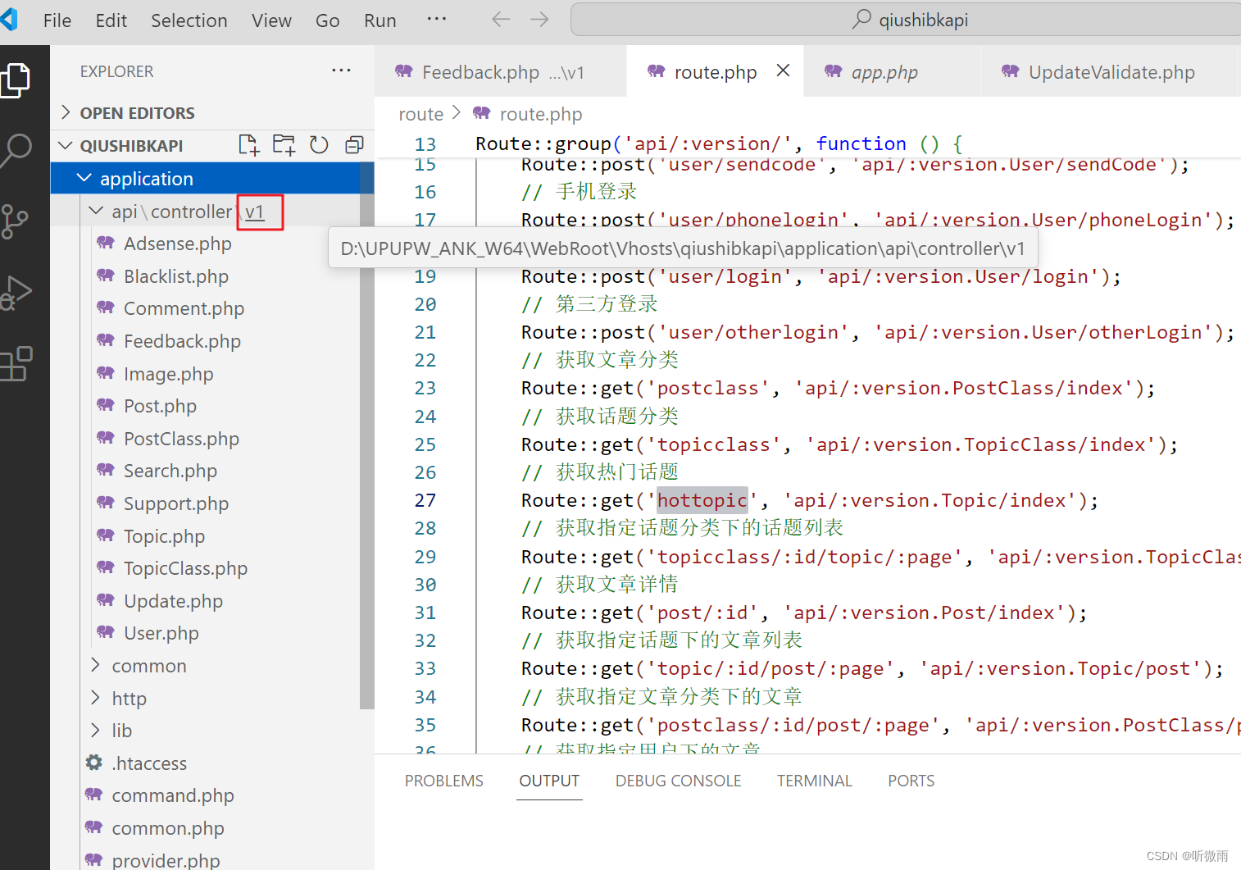This screenshot has width=1241, height=870.
Task: Go back with the left arrow
Action: point(501,20)
